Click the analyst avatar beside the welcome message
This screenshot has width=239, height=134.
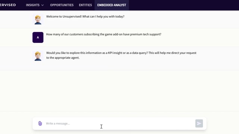pyautogui.click(x=38, y=20)
